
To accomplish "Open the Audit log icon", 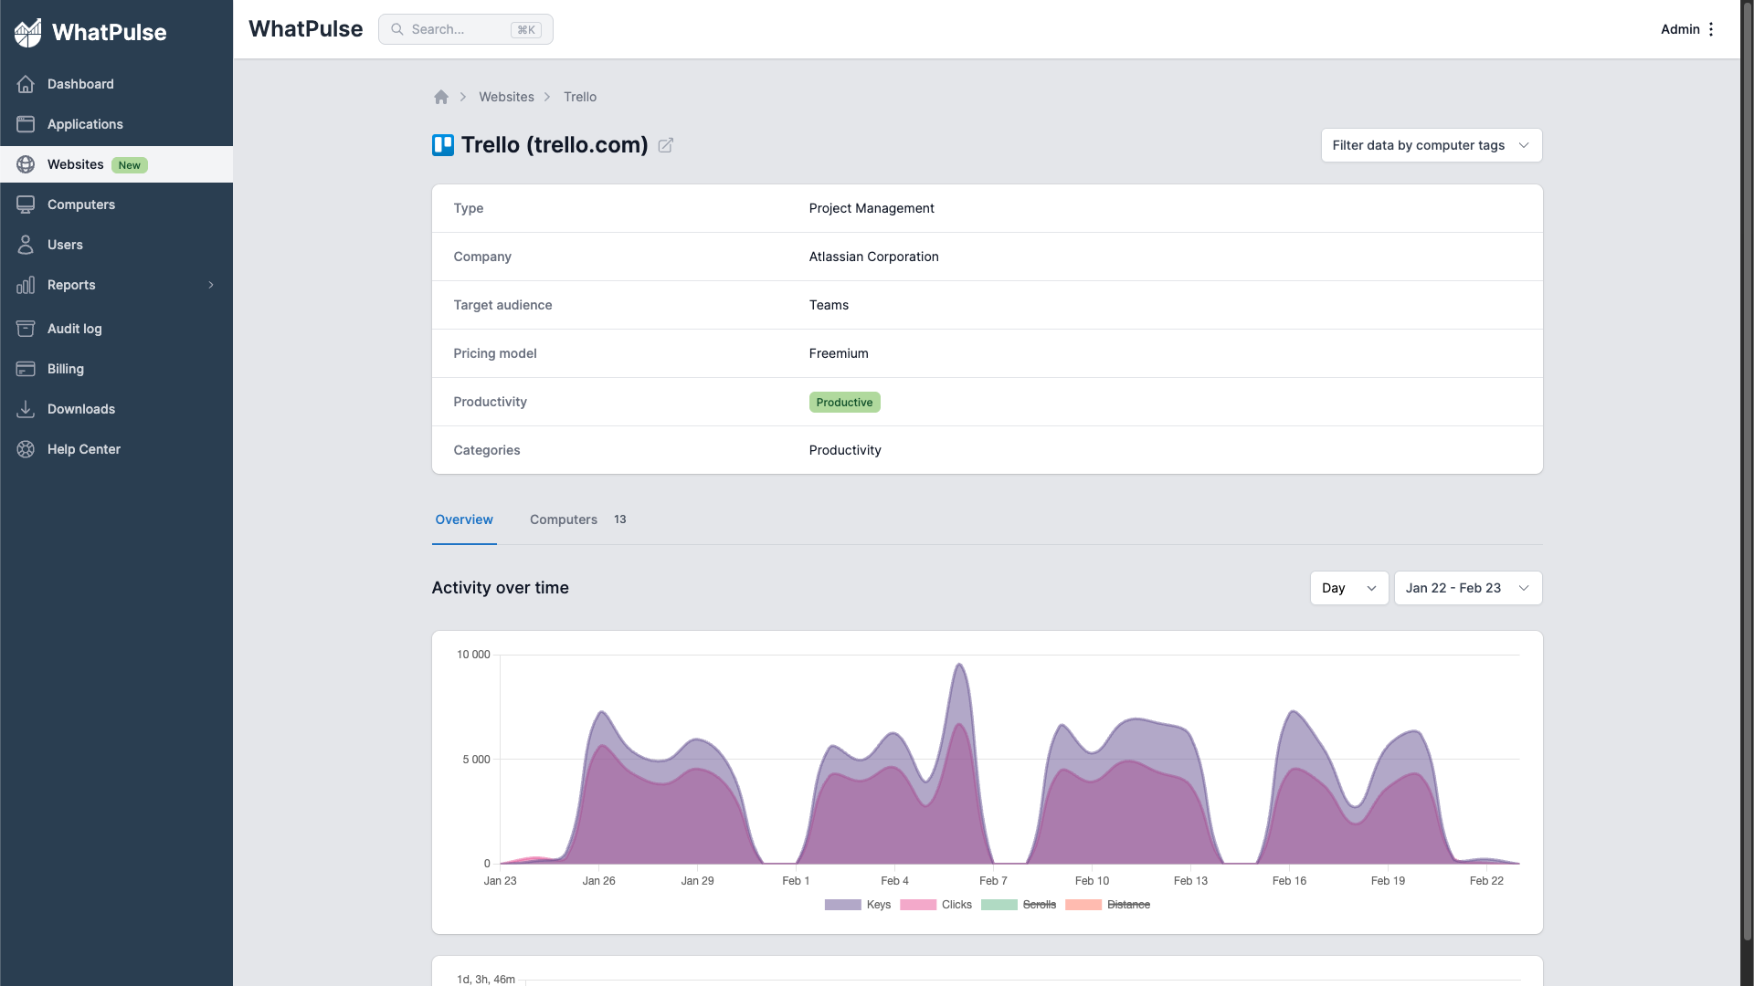I will [25, 329].
